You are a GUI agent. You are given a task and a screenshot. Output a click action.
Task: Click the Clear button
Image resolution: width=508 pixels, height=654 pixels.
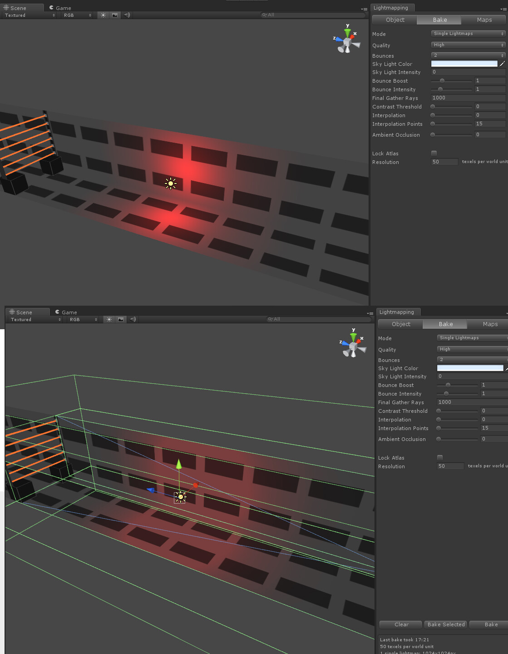pyautogui.click(x=401, y=624)
